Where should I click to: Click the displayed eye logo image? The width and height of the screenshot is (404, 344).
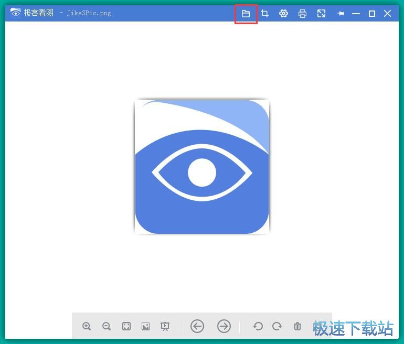click(202, 167)
